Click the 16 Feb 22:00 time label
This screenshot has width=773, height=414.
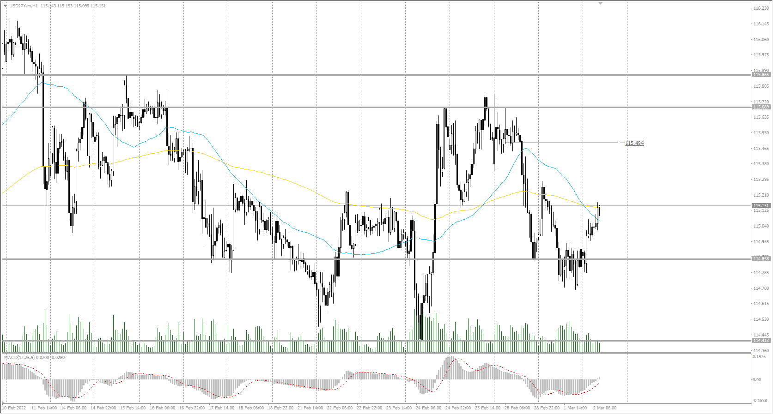pyautogui.click(x=192, y=408)
